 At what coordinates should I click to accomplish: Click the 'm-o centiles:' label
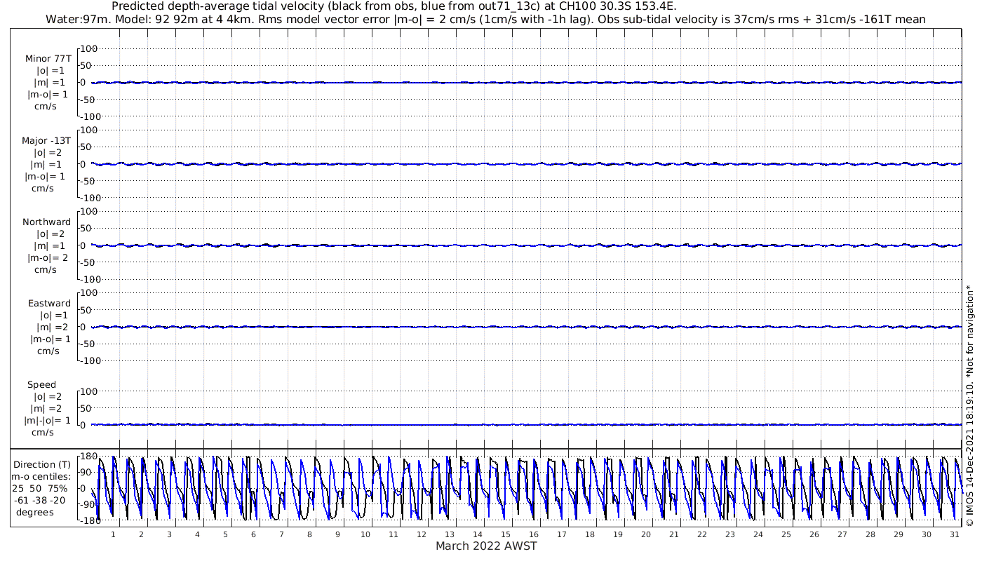41,476
